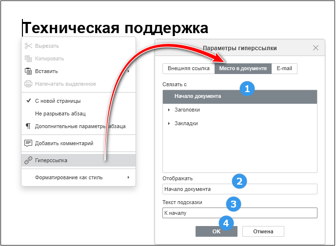336x246 pixels.
Task: Click the chain link Hyperlink icon
Action: click(x=28, y=160)
